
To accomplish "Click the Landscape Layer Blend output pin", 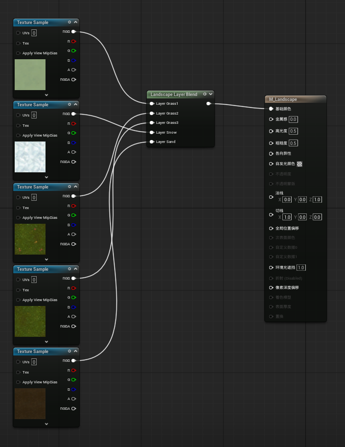I will [209, 104].
